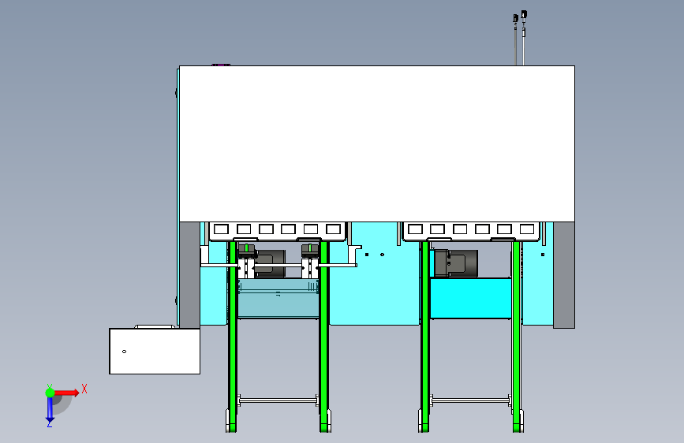Viewport: 684px width, 443px height.
Task: Select the magenta part on the top cover edge
Action: click(x=221, y=65)
